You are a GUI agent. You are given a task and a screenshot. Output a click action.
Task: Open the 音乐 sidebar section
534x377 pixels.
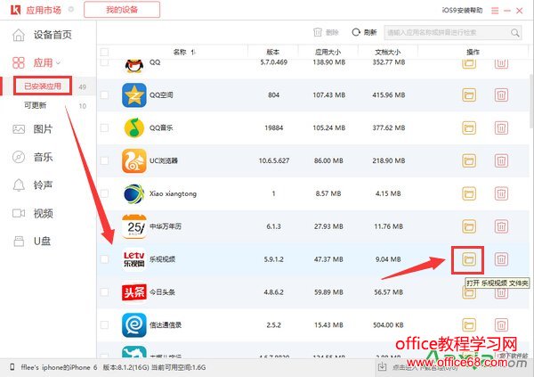pyautogui.click(x=33, y=157)
